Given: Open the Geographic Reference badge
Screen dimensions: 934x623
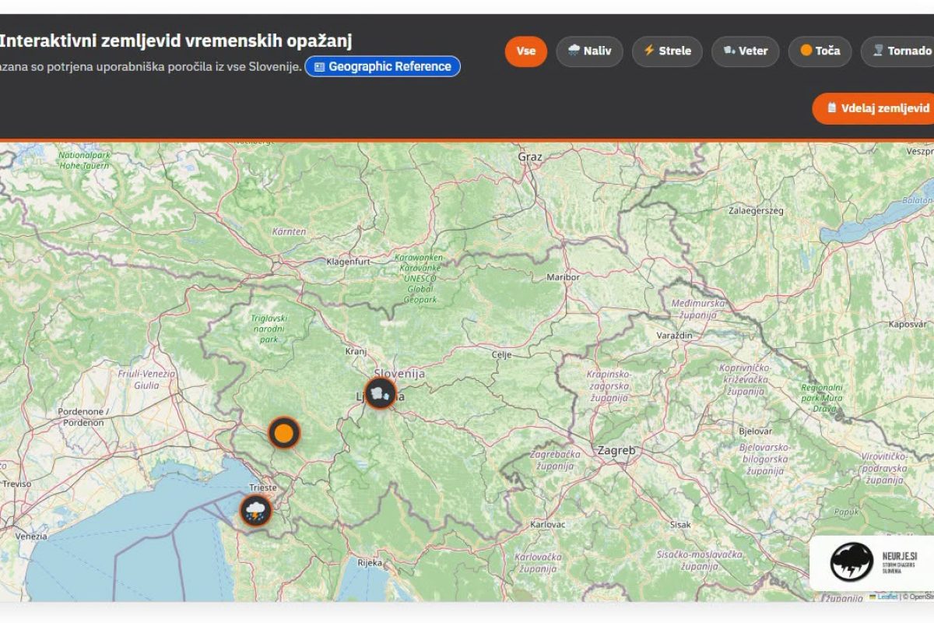Looking at the screenshot, I should pos(382,67).
